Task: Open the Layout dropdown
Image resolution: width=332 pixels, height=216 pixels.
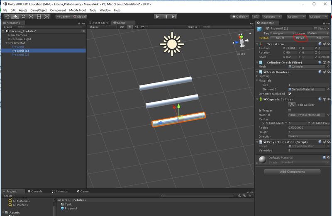Action: click(x=318, y=17)
